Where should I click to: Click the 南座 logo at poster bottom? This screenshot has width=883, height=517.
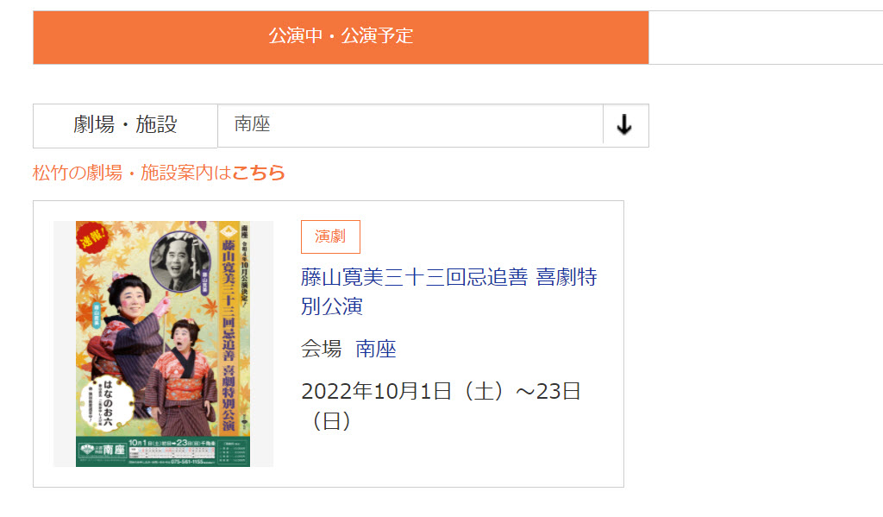103,450
